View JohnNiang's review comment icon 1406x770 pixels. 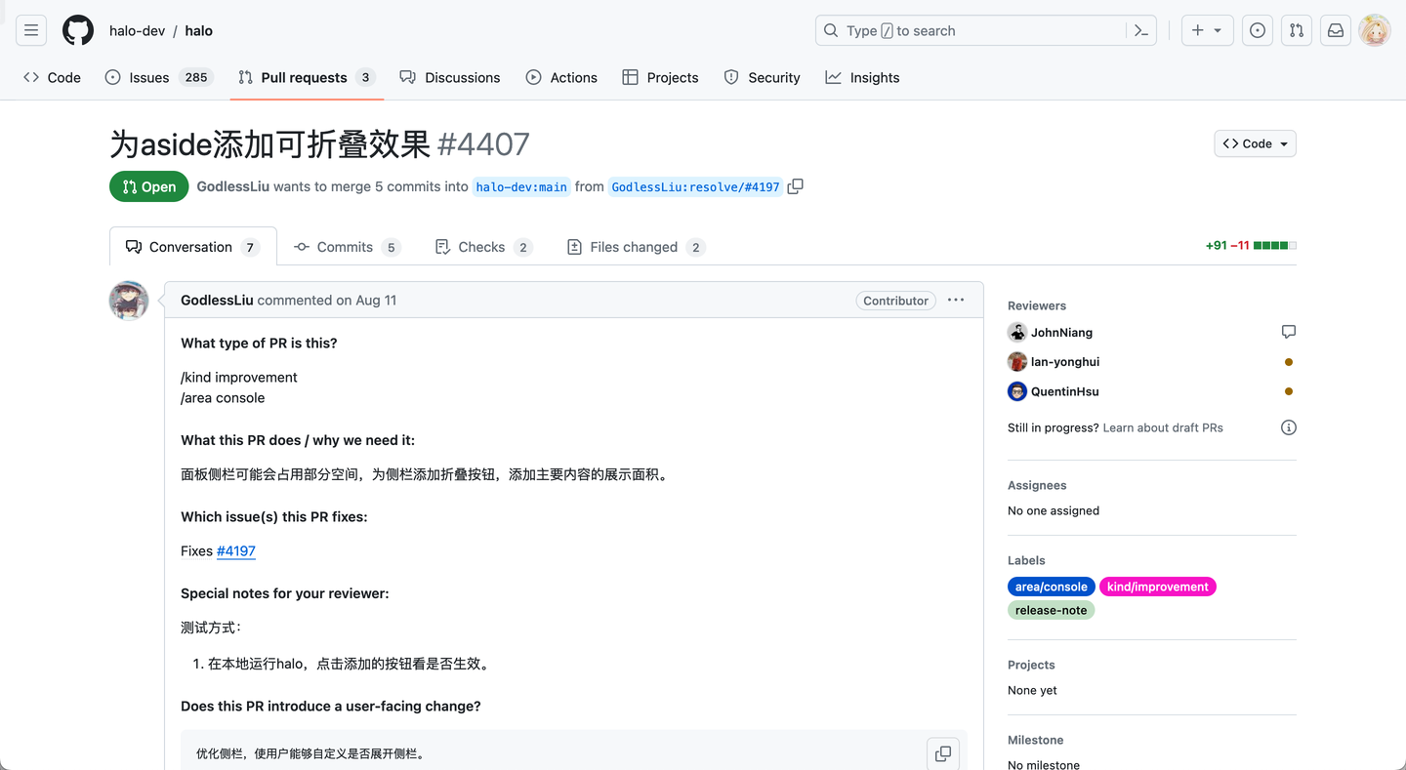click(1289, 332)
